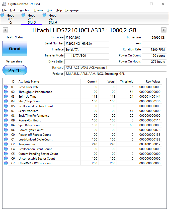Click the Good health status button
Screen dimensions: 169x211
(15, 48)
